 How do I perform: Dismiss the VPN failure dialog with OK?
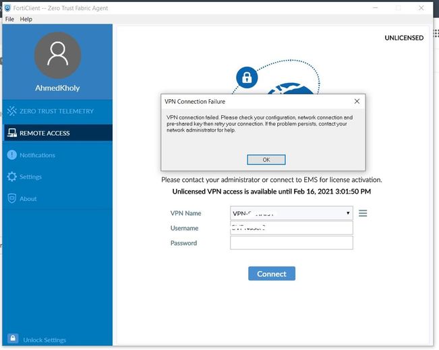[266, 160]
